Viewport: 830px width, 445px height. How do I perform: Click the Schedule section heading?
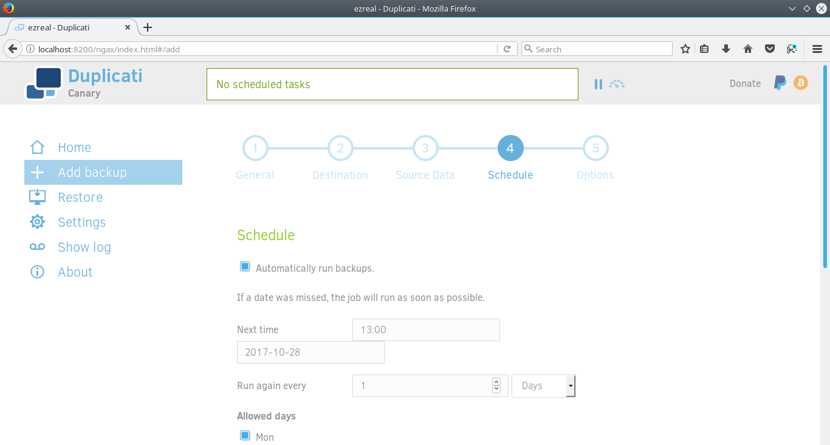pyautogui.click(x=266, y=235)
